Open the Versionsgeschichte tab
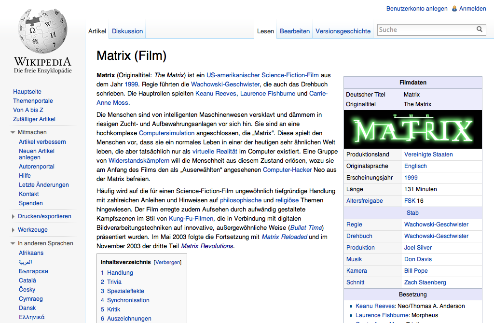The width and height of the screenshot is (494, 323). pyautogui.click(x=343, y=31)
